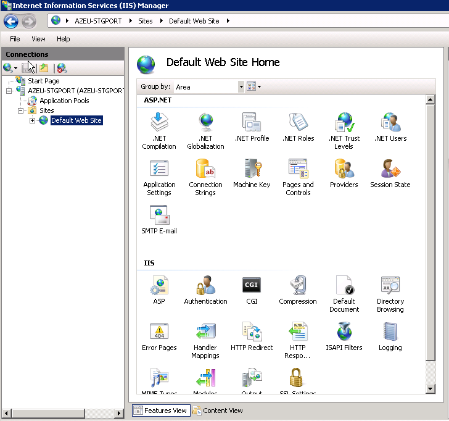Image resolution: width=449 pixels, height=421 pixels.
Task: Click Connections pane scroll left arrow
Action: (6, 413)
